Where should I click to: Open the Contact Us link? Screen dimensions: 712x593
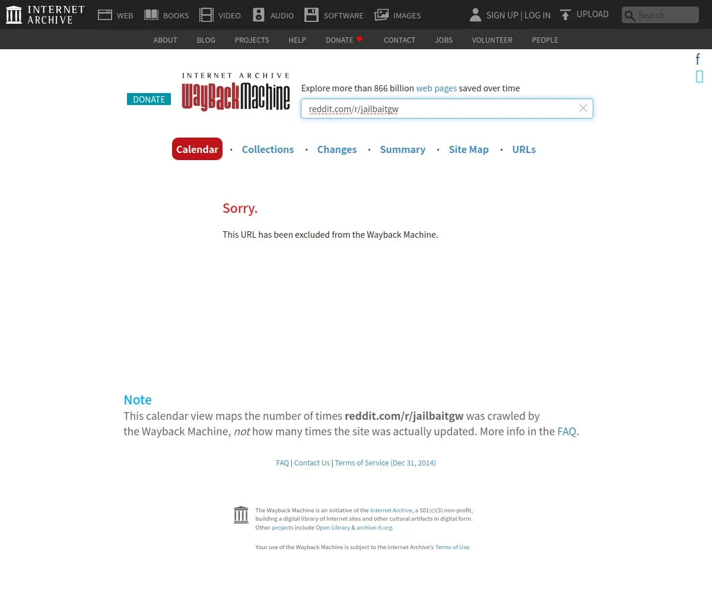pyautogui.click(x=312, y=463)
